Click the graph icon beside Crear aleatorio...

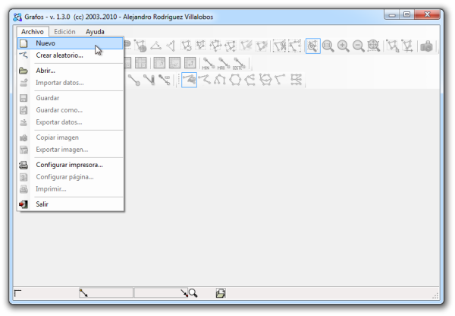pyautogui.click(x=24, y=55)
